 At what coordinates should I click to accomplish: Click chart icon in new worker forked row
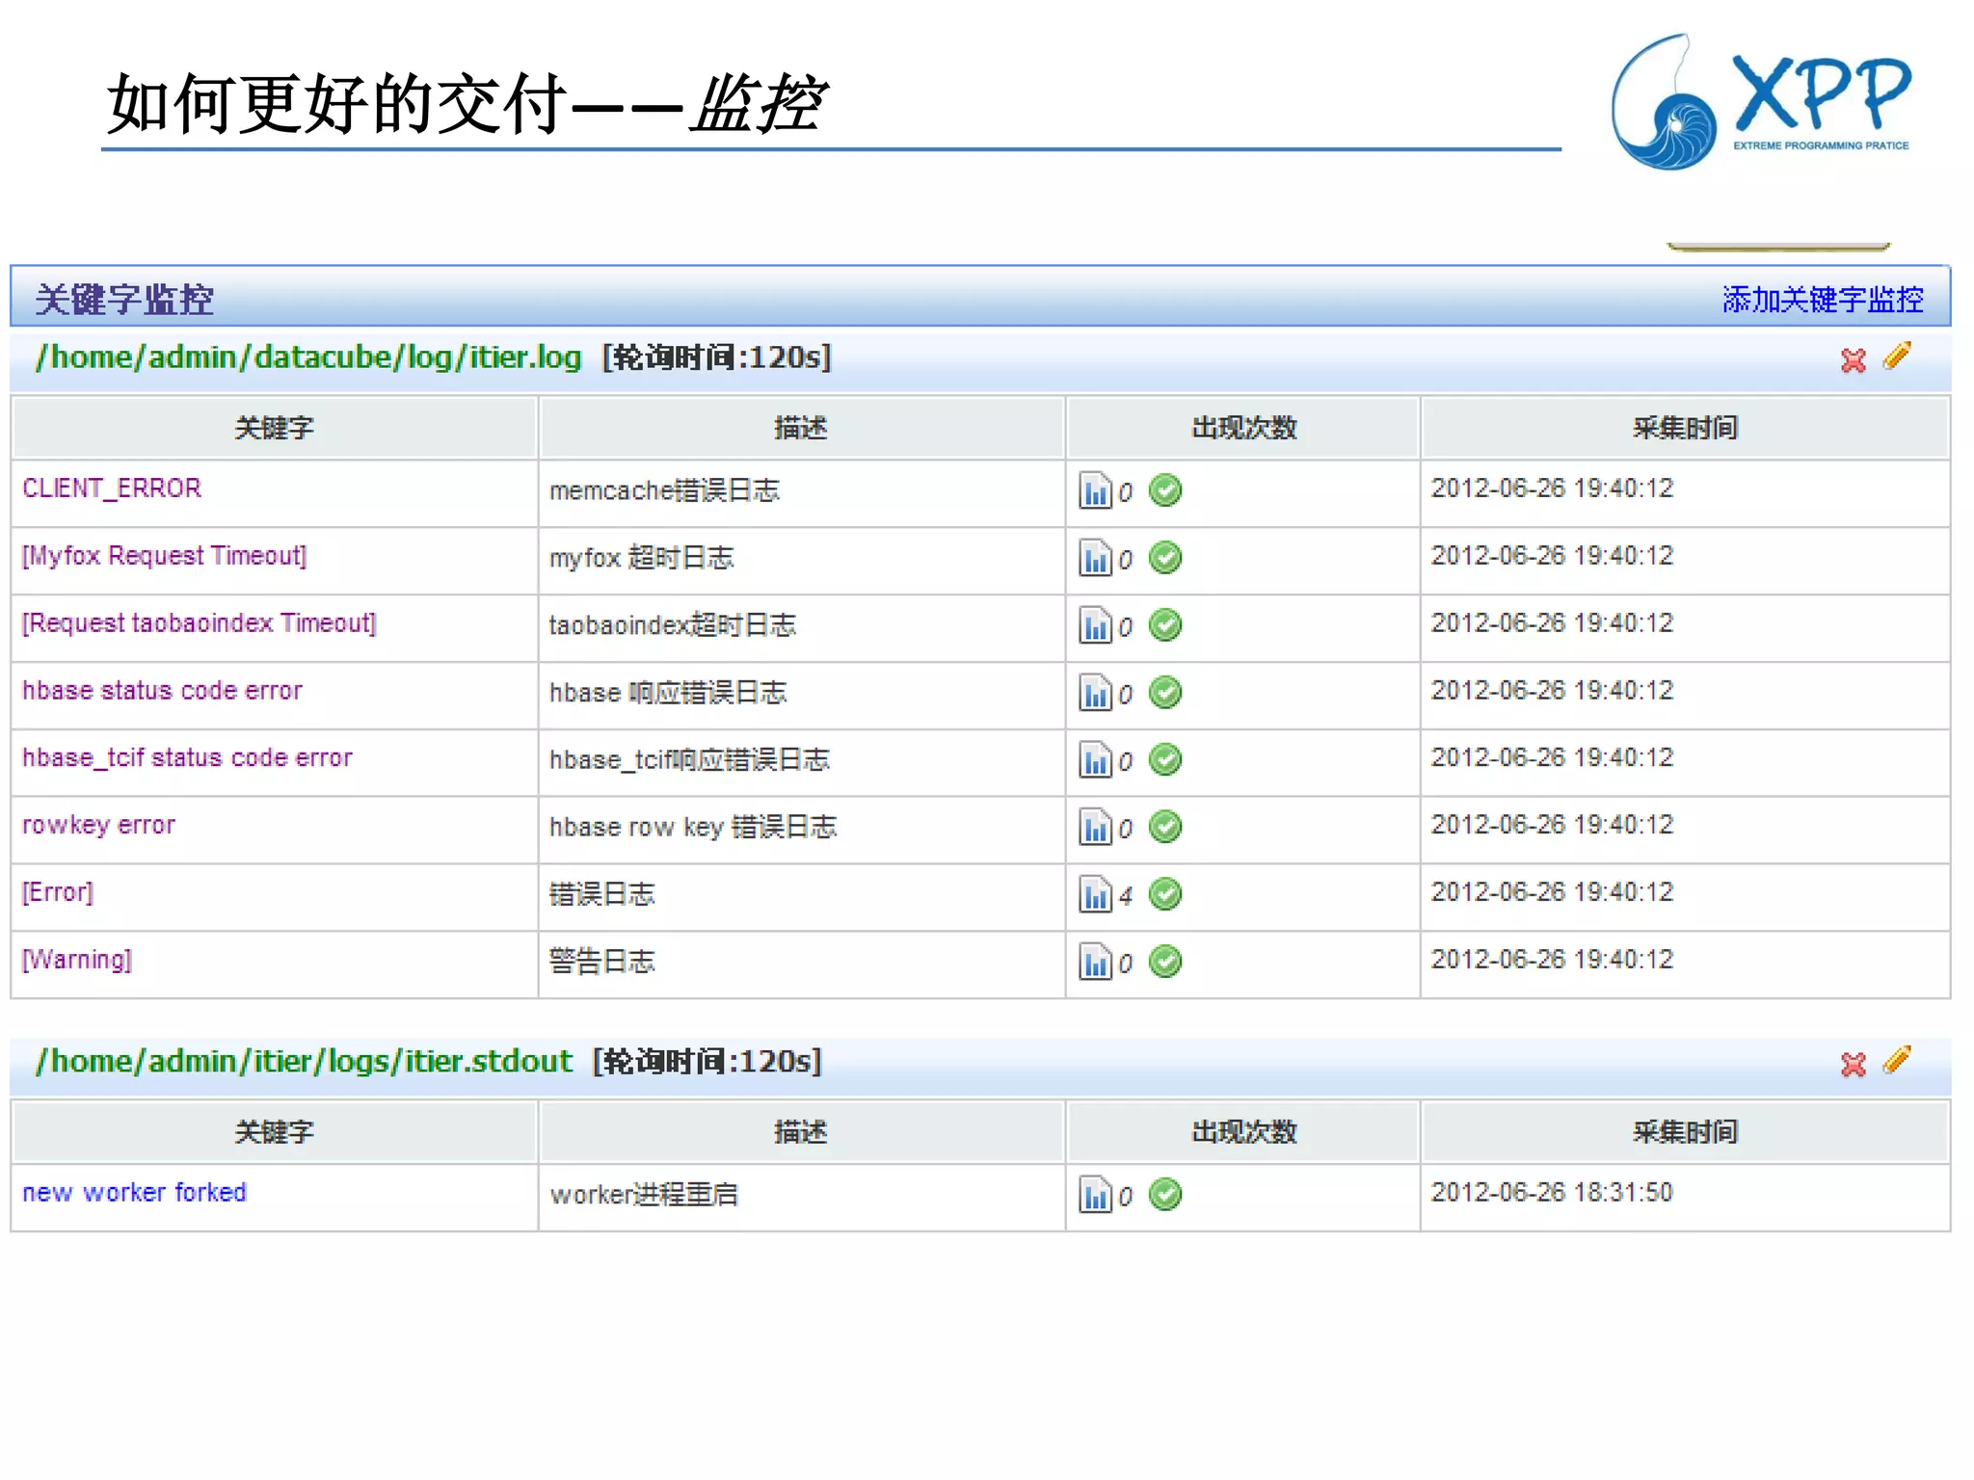(1095, 1196)
